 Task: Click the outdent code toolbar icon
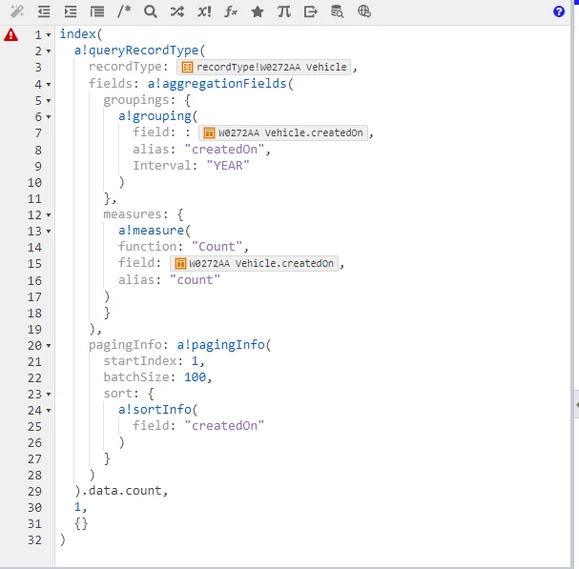pos(44,11)
